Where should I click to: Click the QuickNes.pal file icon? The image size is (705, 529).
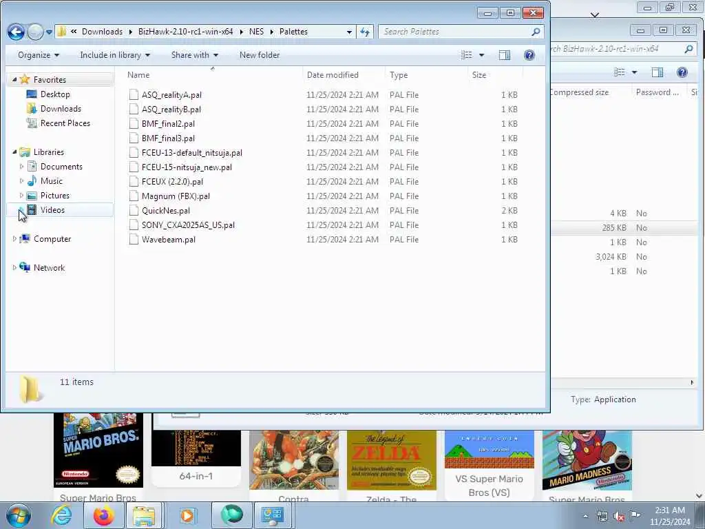134,211
